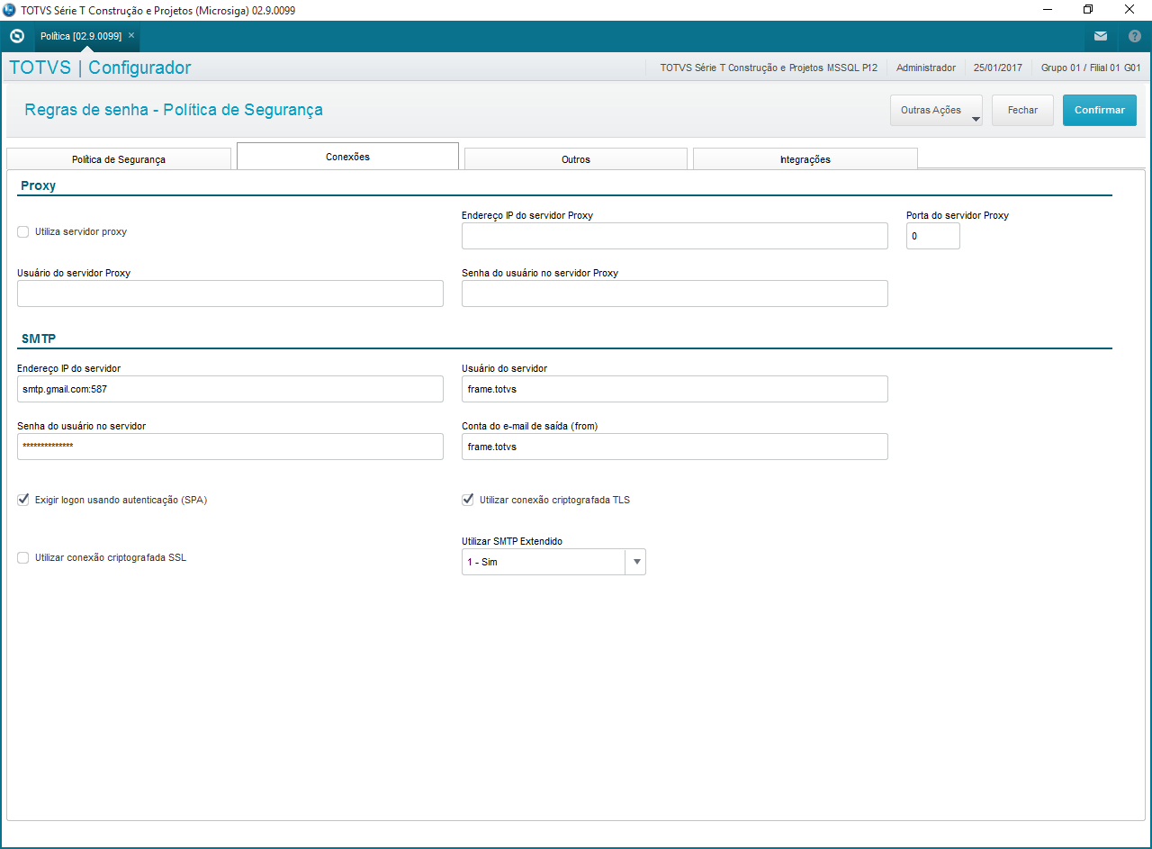The height and width of the screenshot is (849, 1152).
Task: Click the Usuário do servidor Proxy field
Action: click(x=230, y=294)
